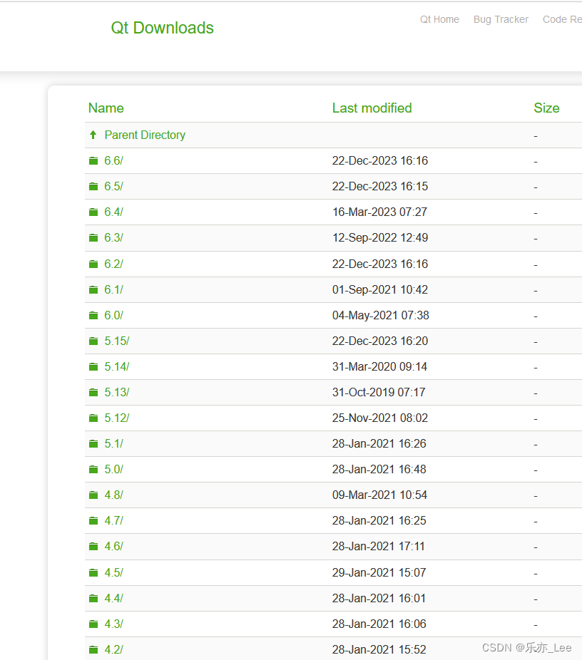Open the 6.6/ directory link
Image resolution: width=582 pixels, height=660 pixels.
[x=113, y=161]
